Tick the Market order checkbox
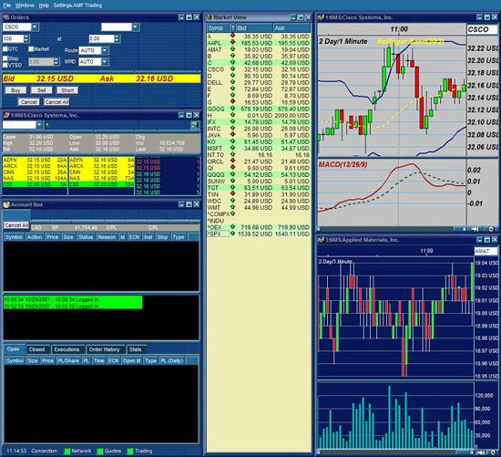 31,49
